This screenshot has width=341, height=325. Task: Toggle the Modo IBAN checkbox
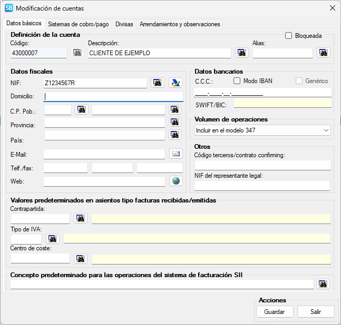(x=237, y=81)
